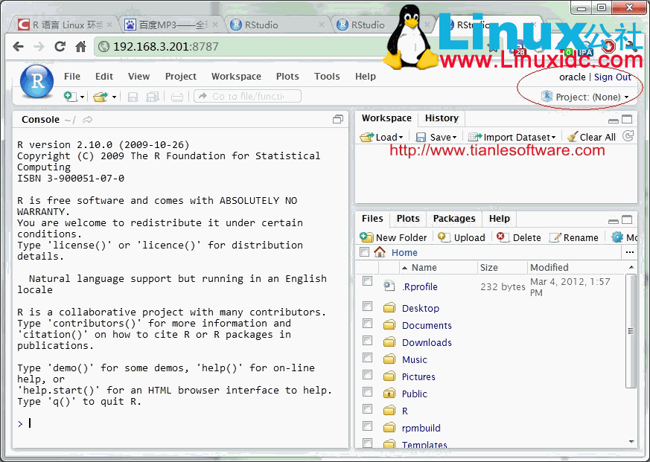650x462 pixels.
Task: Click the Sign Out link
Action: [613, 77]
